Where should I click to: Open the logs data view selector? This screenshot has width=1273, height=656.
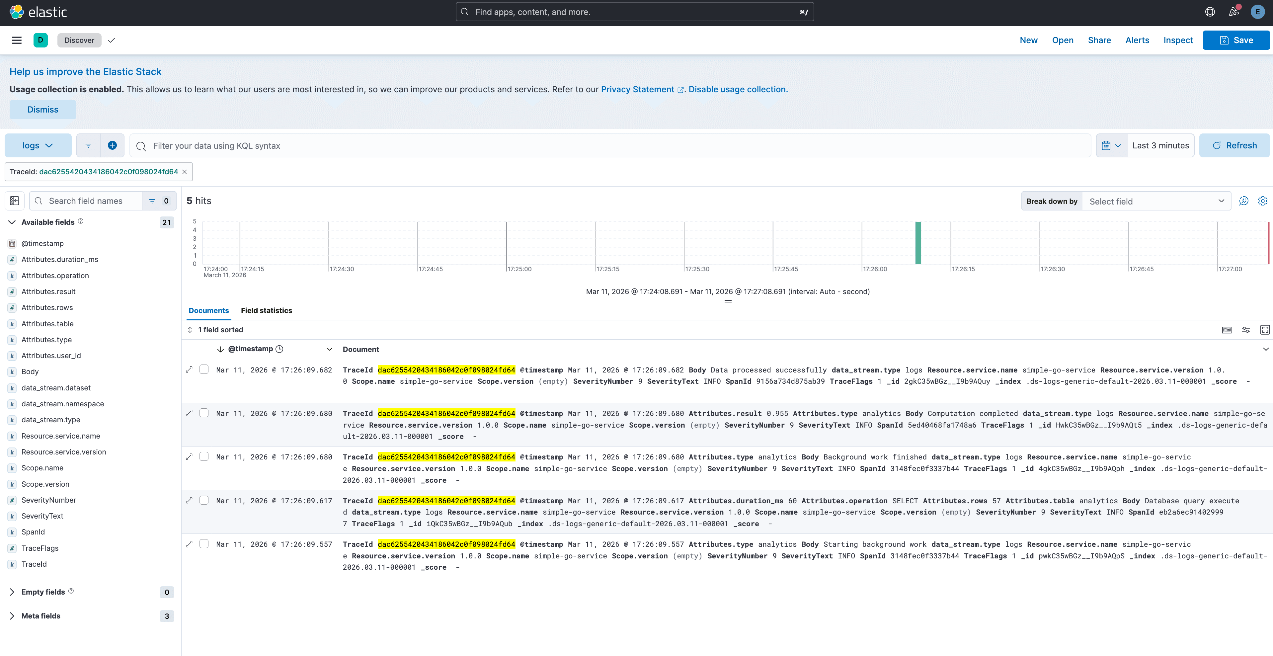(x=38, y=145)
